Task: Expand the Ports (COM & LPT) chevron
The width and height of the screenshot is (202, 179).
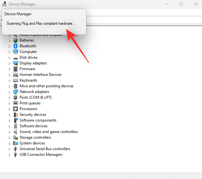Action: [x=9, y=97]
